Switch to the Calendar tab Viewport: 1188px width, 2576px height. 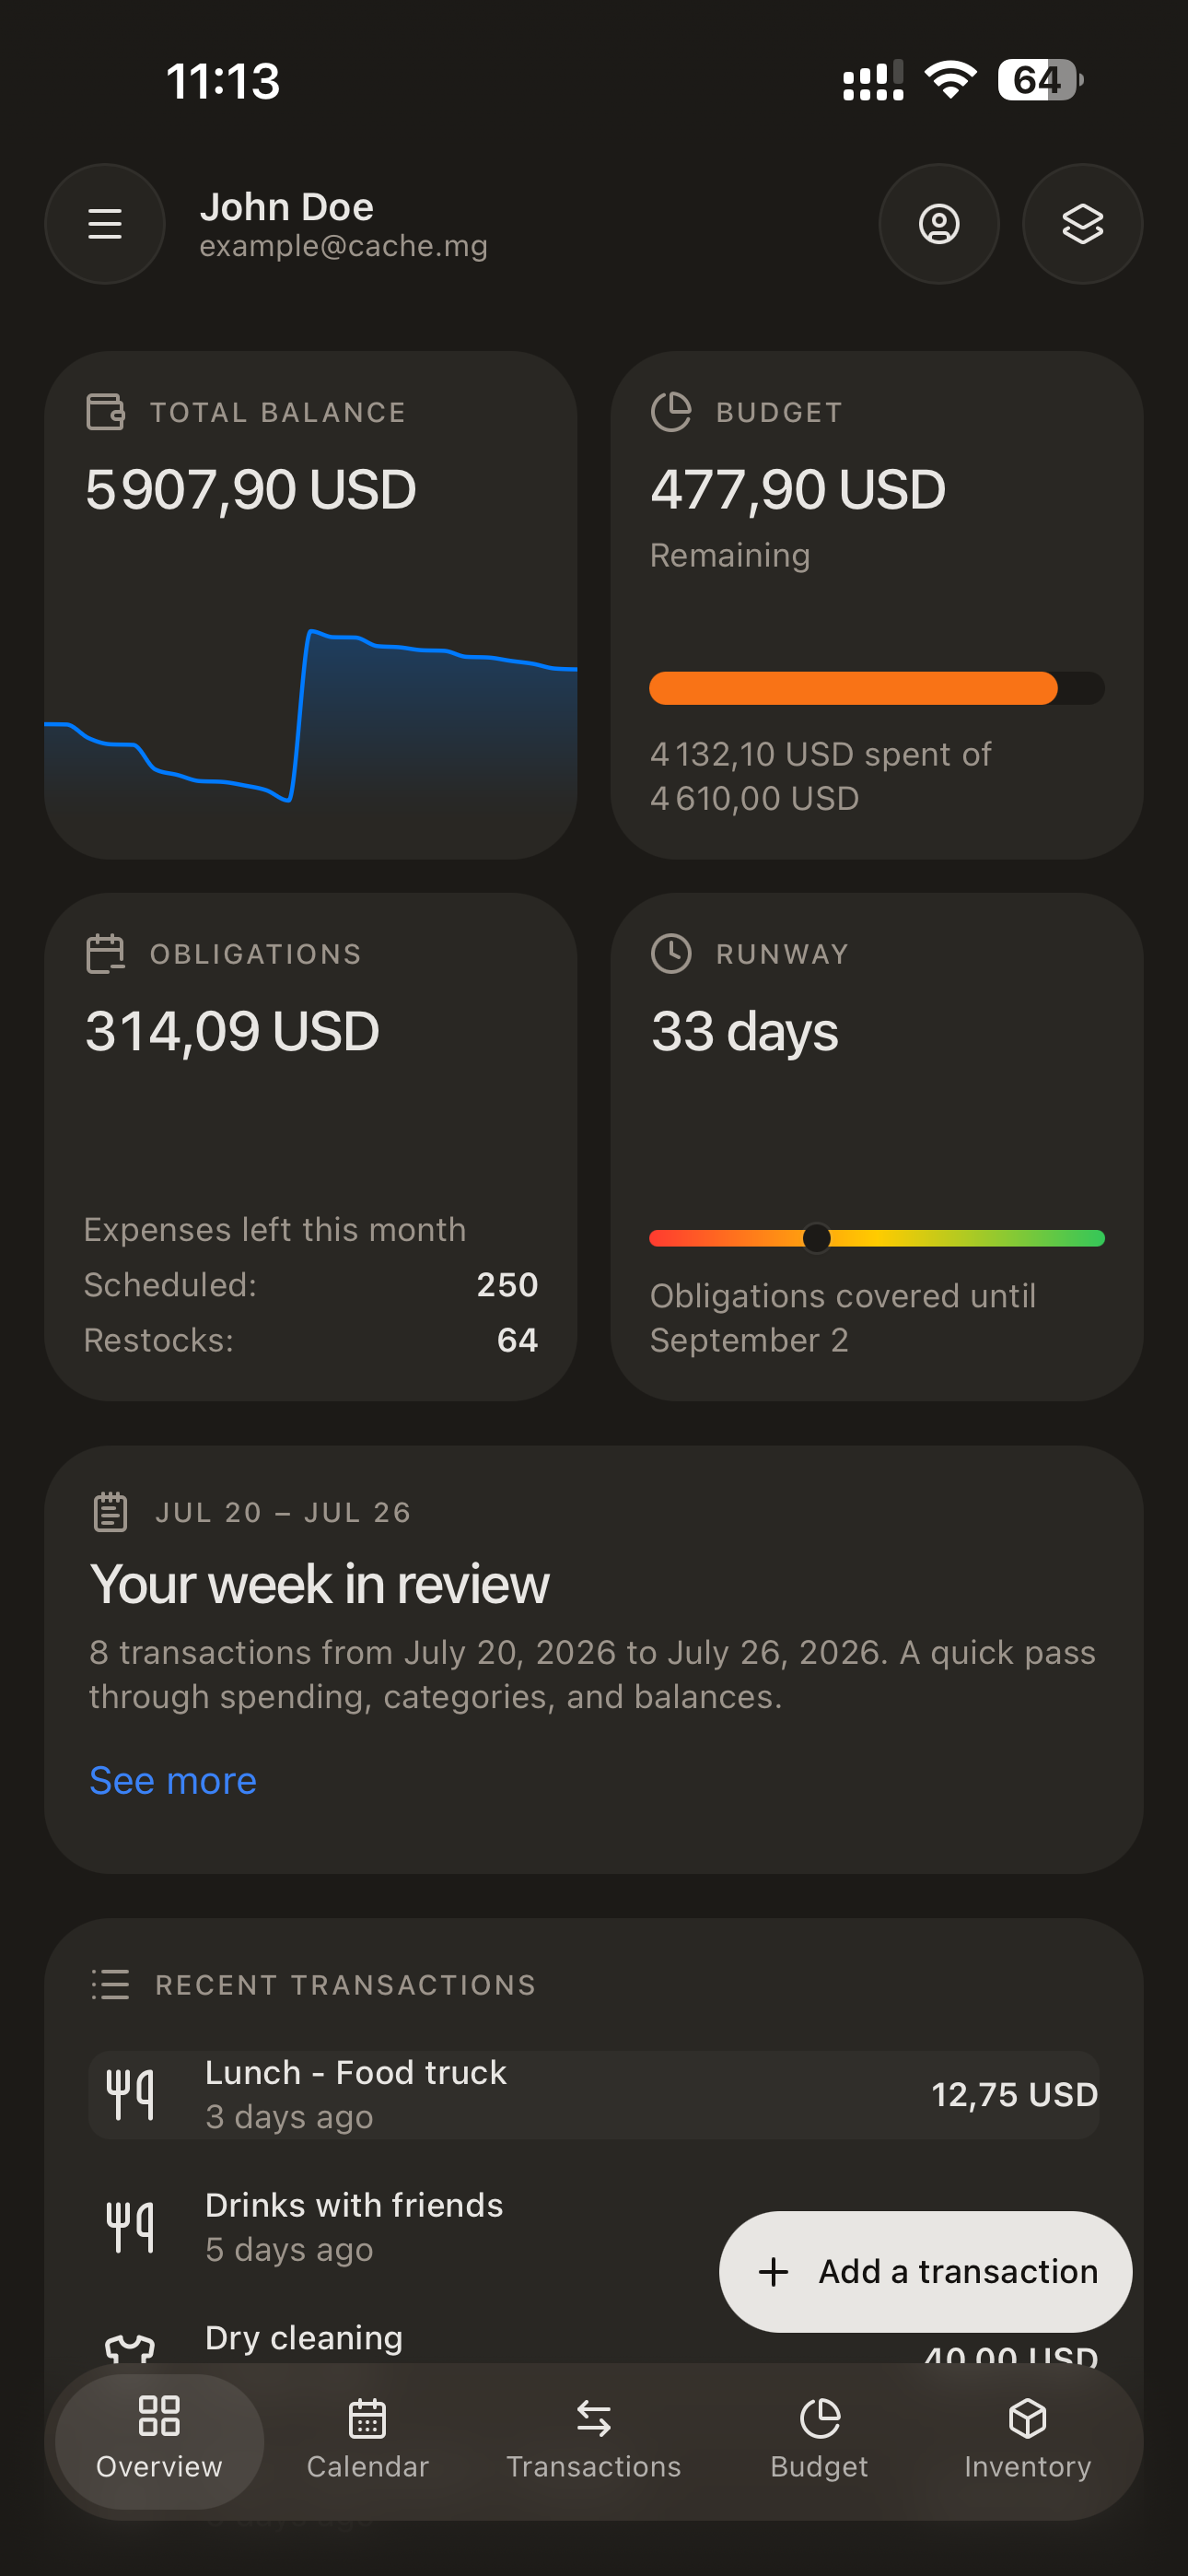[367, 2441]
